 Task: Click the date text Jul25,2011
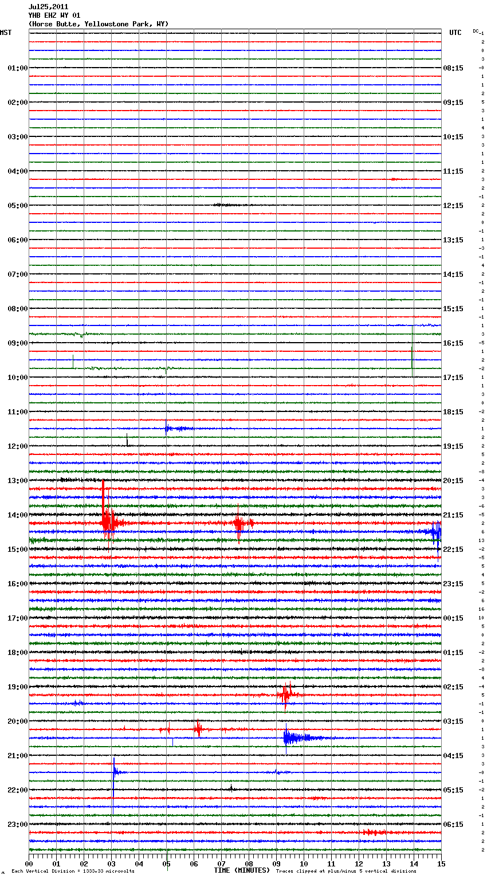[x=48, y=7]
